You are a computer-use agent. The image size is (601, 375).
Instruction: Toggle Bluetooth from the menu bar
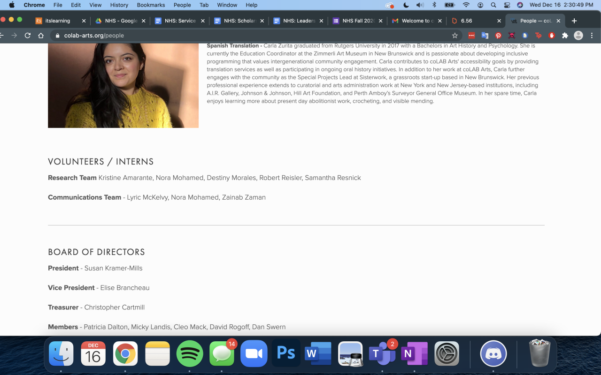434,5
